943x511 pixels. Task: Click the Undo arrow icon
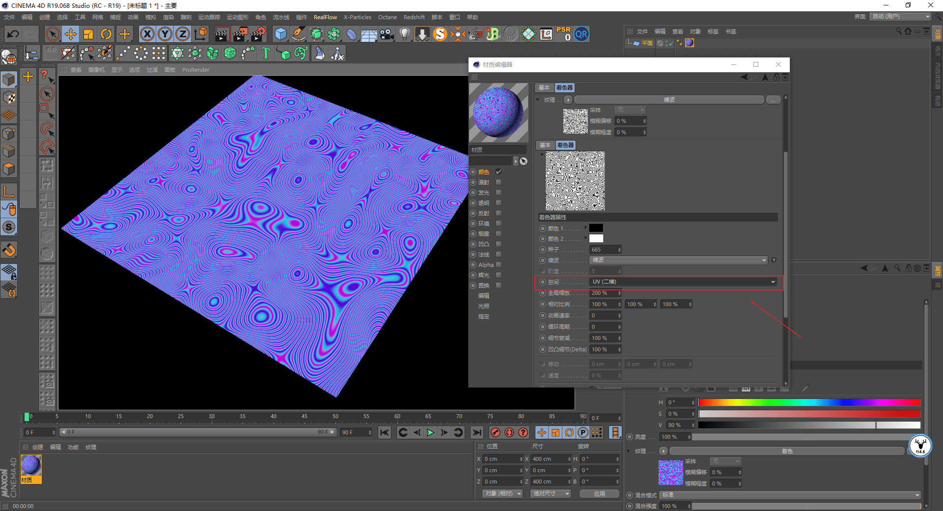click(x=13, y=34)
